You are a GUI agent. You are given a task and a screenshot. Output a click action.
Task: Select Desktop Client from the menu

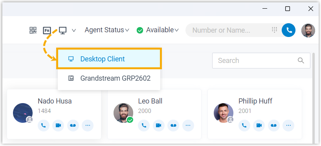(x=109, y=59)
